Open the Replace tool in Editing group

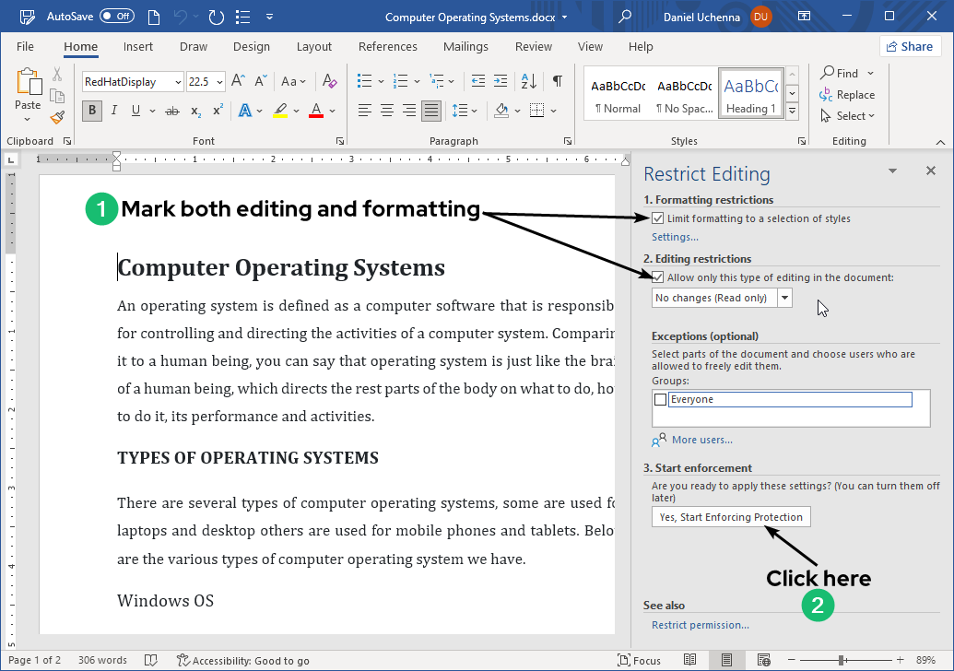(x=847, y=94)
